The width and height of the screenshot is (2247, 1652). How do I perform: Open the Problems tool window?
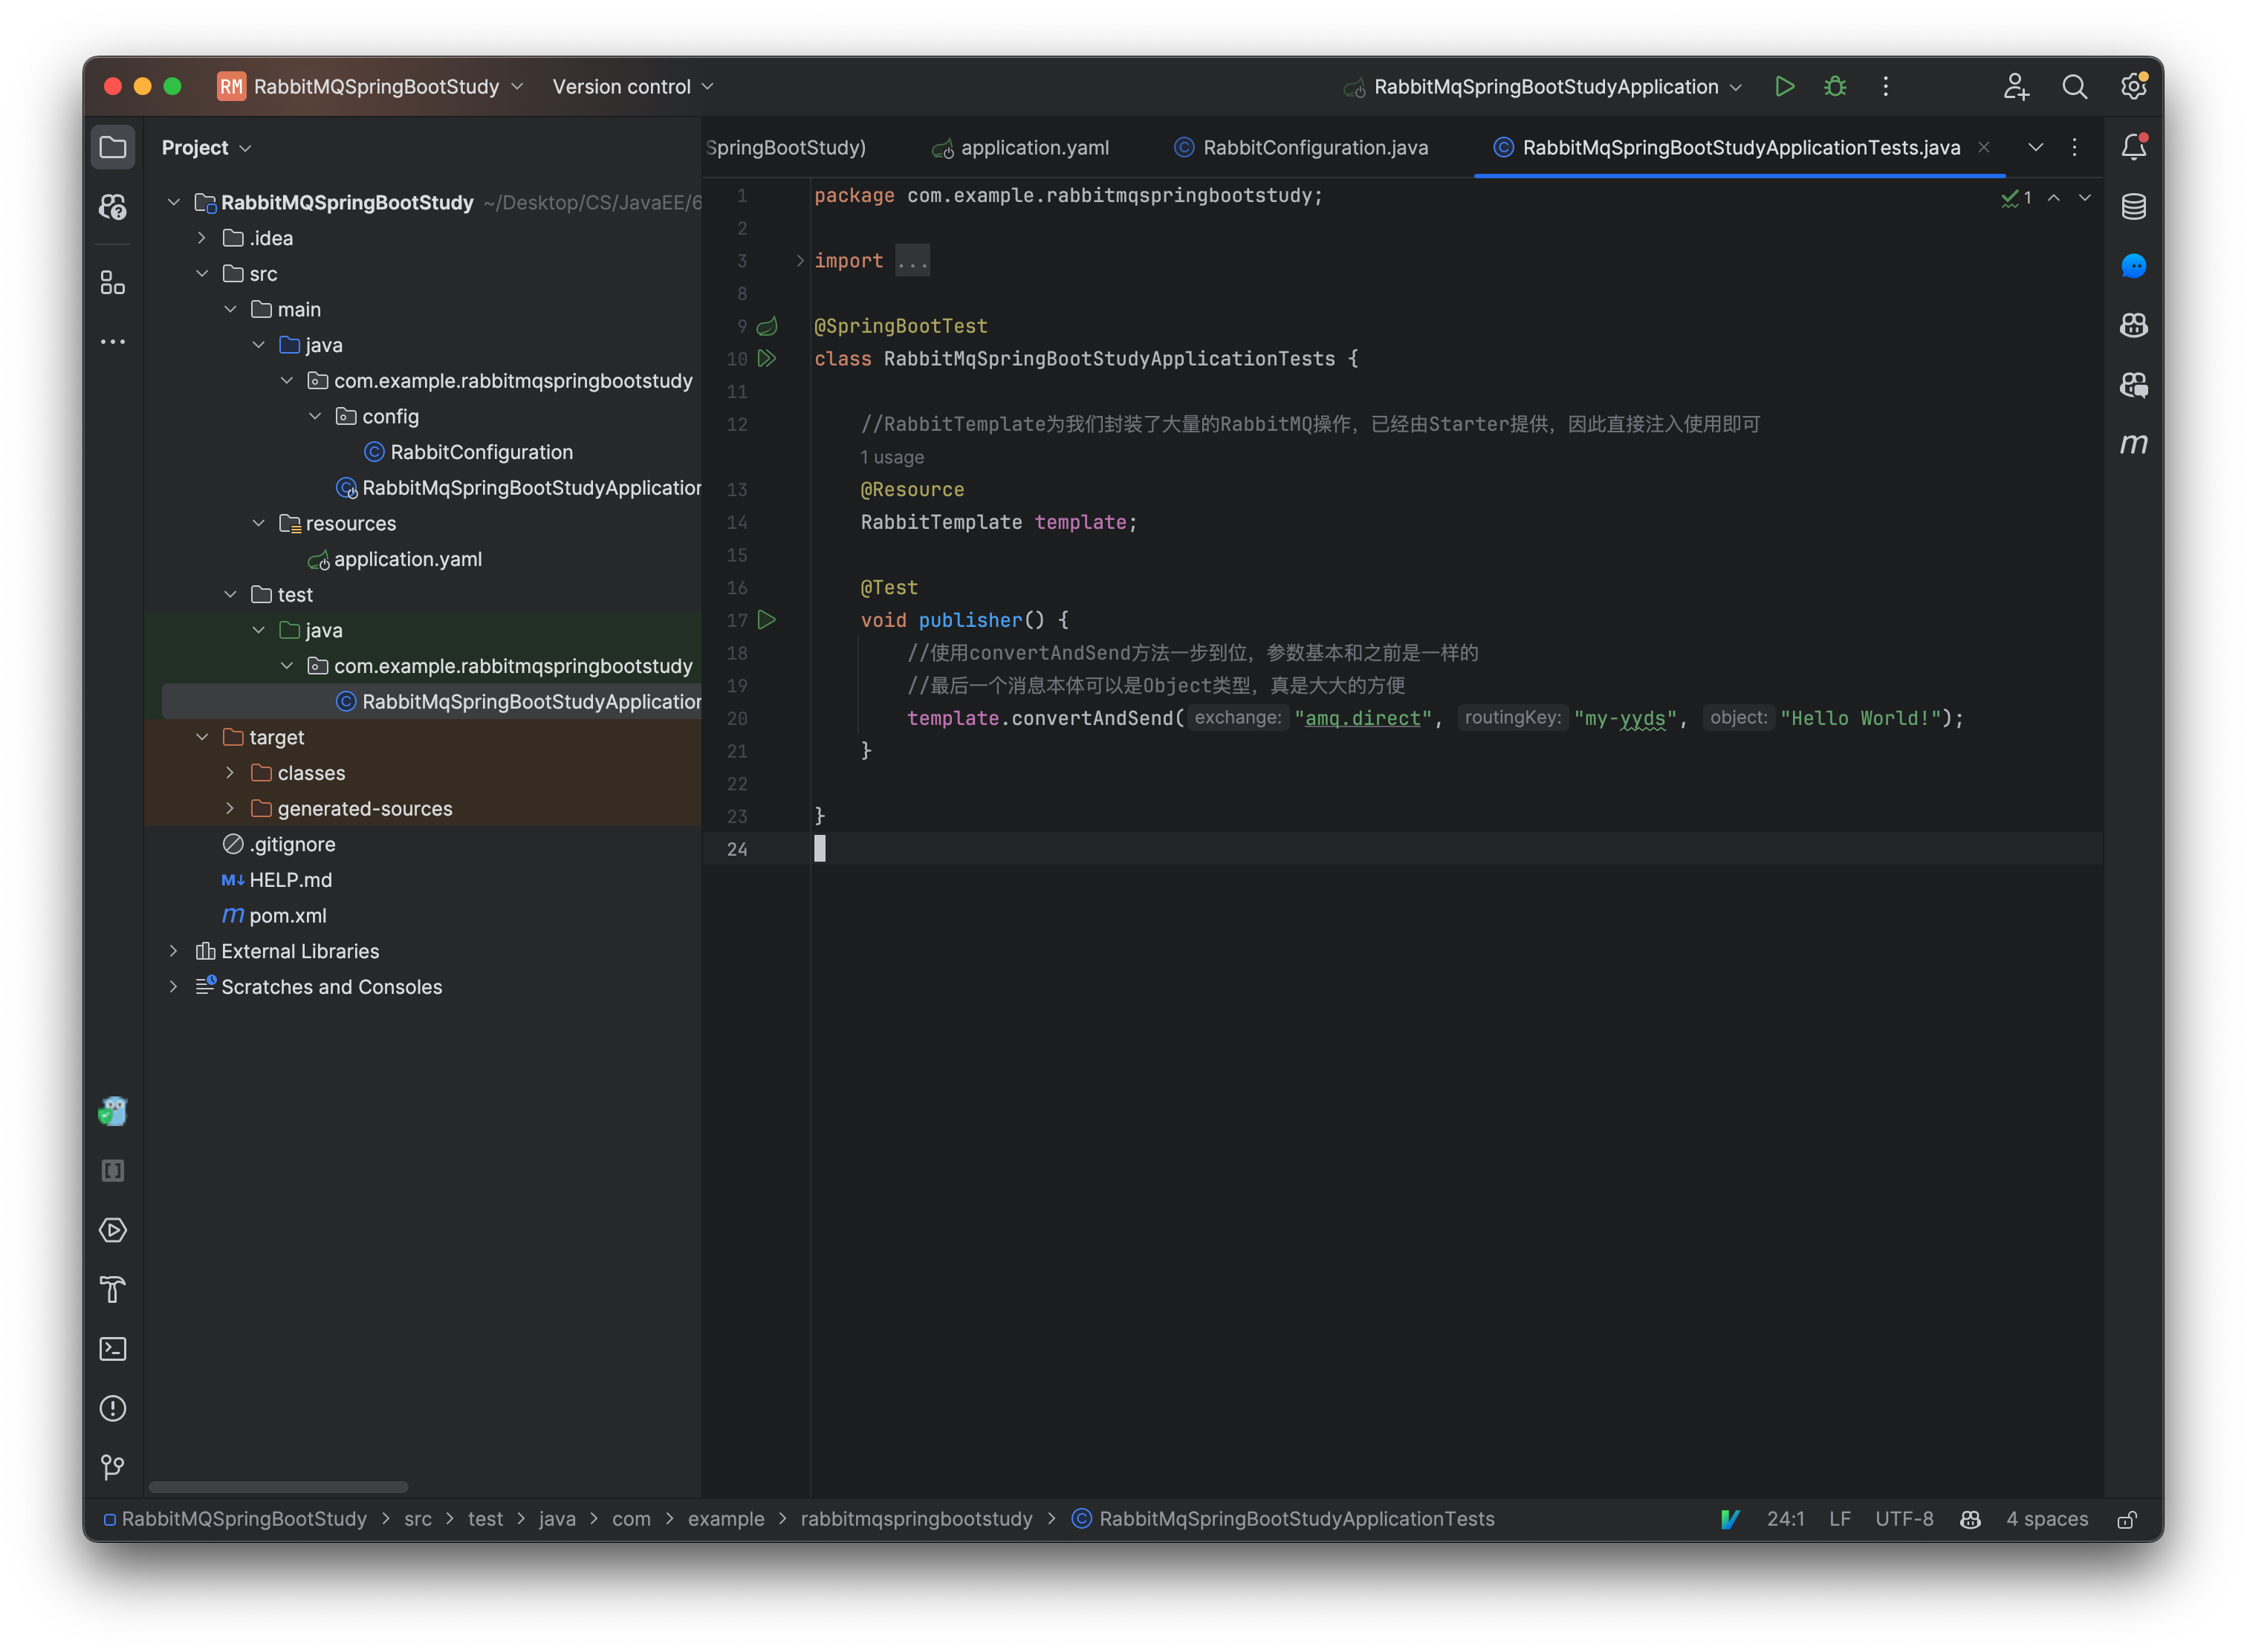(112, 1408)
